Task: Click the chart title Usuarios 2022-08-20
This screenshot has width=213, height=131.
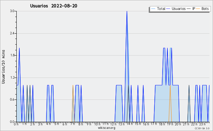Action: tap(54, 6)
